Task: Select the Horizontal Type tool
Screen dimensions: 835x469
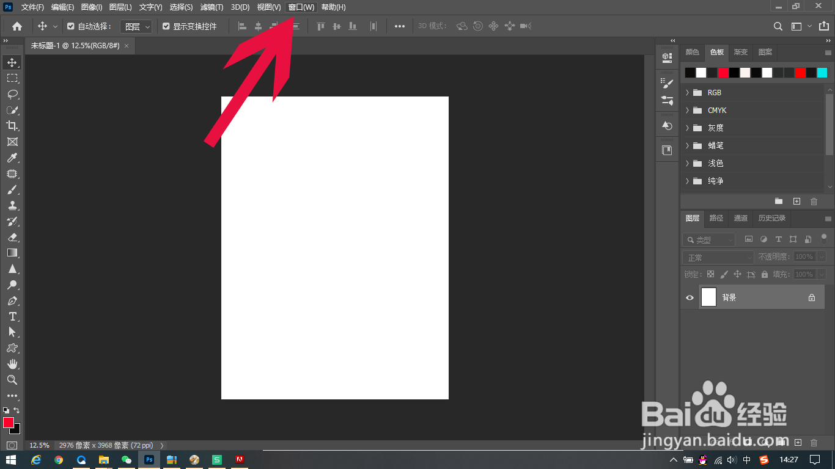Action: click(x=12, y=316)
